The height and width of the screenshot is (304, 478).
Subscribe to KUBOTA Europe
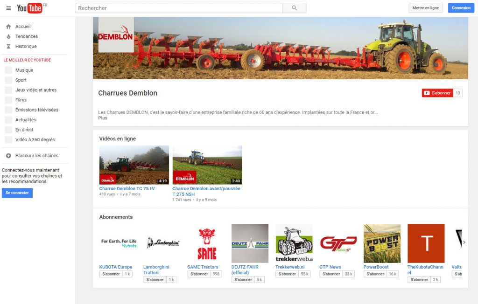pyautogui.click(x=111, y=274)
